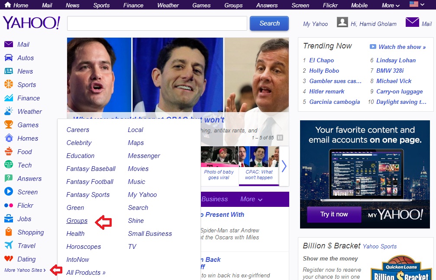Click inside the Yahoo search box
Image resolution: width=436 pixels, height=280 pixels.
point(157,23)
